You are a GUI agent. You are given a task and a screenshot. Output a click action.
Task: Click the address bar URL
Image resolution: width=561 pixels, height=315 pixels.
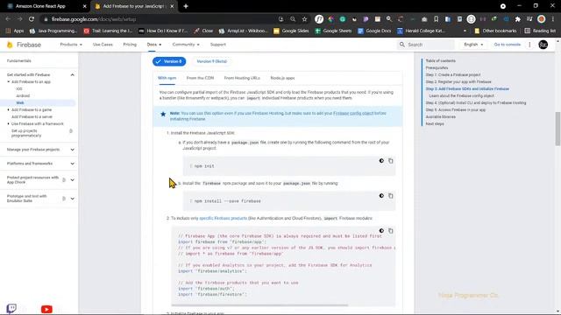94,19
